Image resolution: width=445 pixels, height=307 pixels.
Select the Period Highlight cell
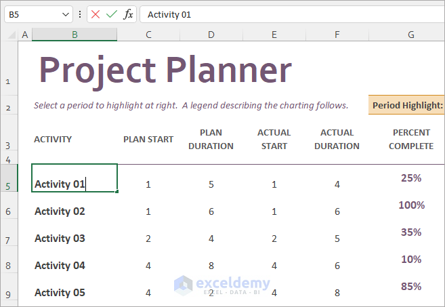coord(407,105)
